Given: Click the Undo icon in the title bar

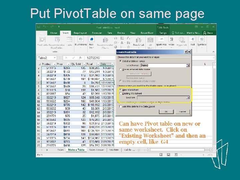Looking at the screenshot, I should [x=44, y=27].
